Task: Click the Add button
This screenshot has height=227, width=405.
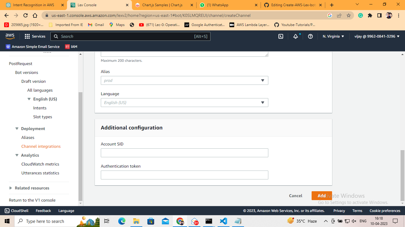Action: [x=322, y=196]
